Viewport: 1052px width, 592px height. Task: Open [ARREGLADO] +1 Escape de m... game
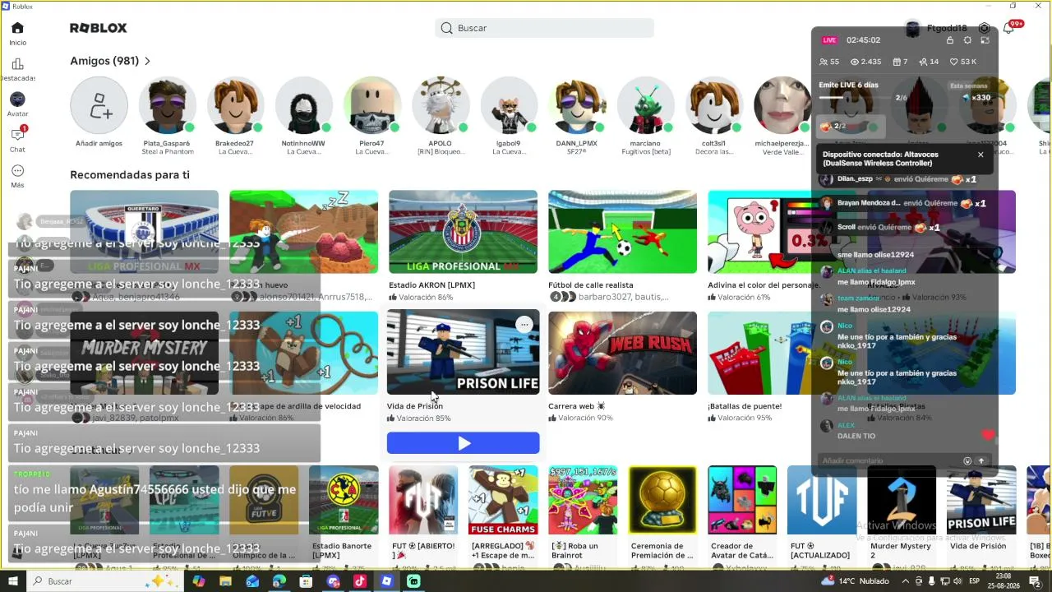(x=503, y=501)
